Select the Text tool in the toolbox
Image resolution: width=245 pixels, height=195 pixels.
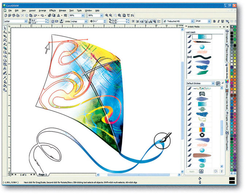pyautogui.click(x=5, y=68)
